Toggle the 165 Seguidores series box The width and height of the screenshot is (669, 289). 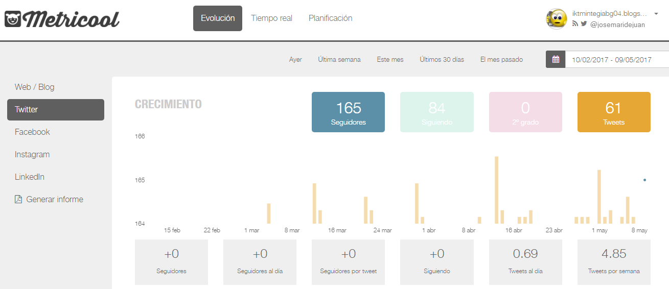pos(349,112)
